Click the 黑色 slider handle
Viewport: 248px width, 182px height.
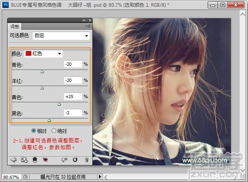pos(50,120)
